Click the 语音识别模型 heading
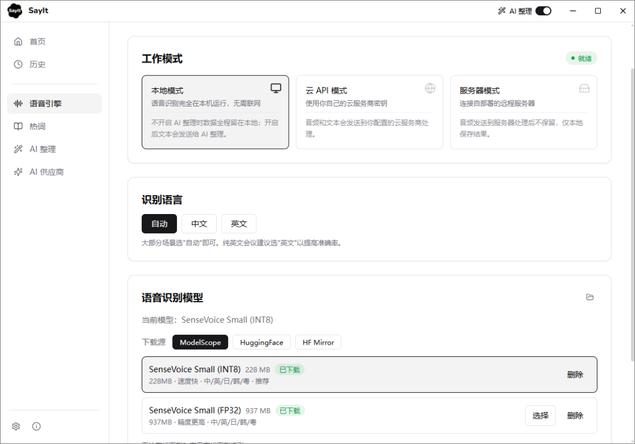 (x=172, y=298)
